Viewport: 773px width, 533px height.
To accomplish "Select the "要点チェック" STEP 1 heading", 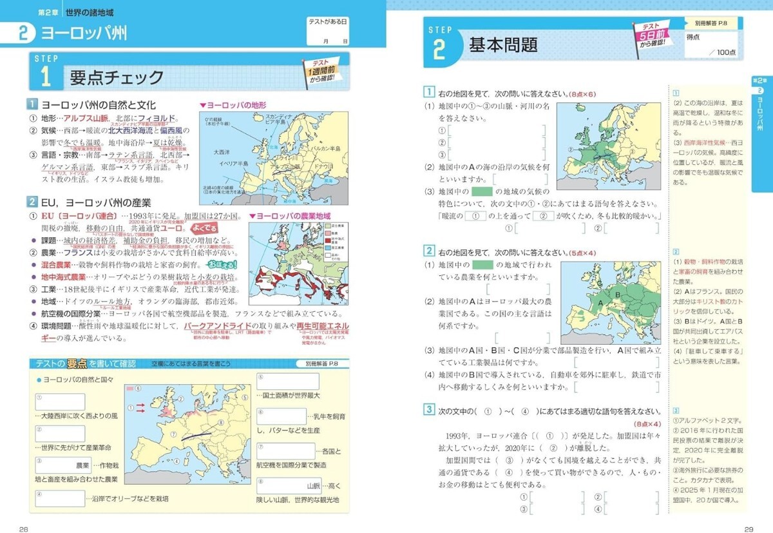I will (x=117, y=78).
